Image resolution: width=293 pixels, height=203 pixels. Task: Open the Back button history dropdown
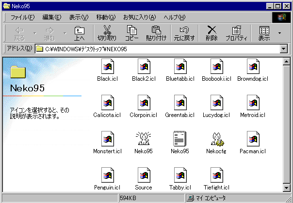pyautogui.click(x=35, y=33)
